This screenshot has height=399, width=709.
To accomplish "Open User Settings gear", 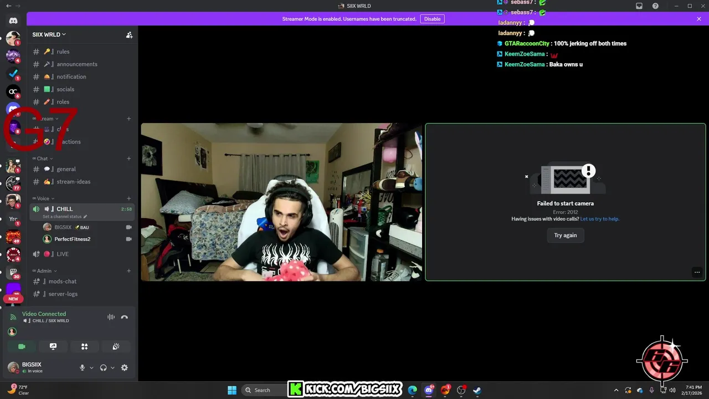I will (x=124, y=367).
